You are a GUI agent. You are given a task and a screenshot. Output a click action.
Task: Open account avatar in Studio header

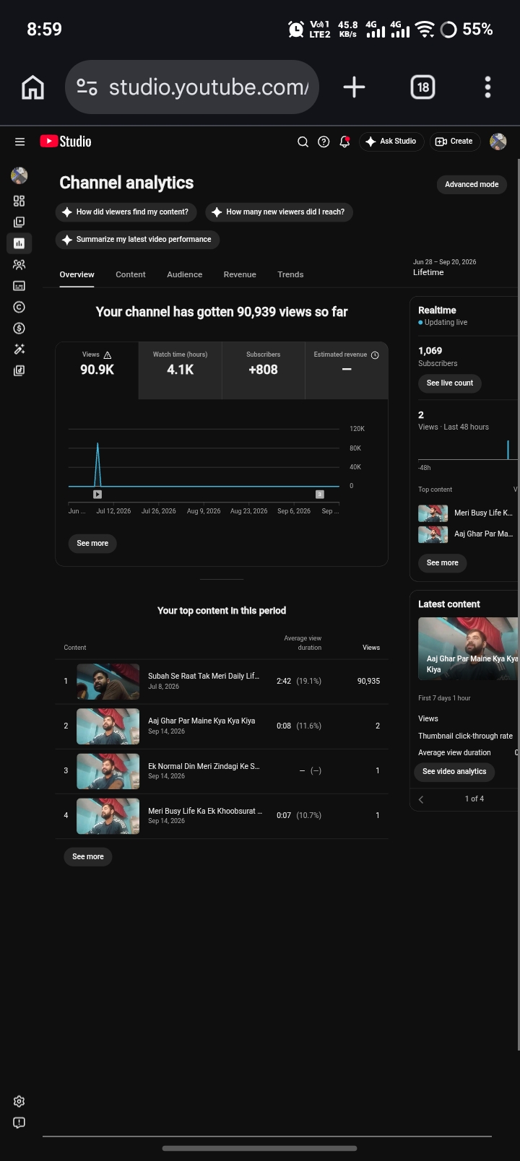498,142
